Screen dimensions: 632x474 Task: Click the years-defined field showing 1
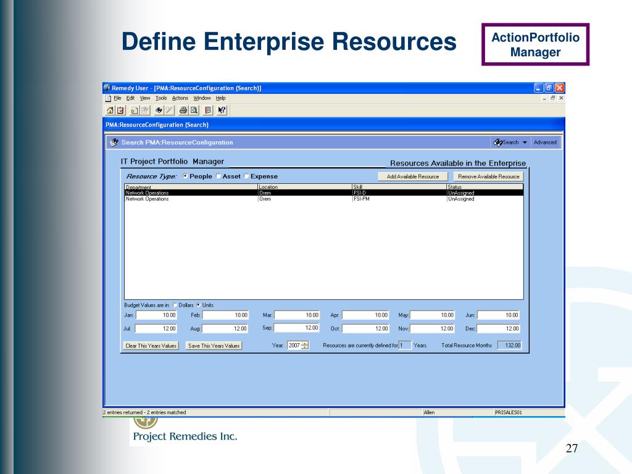tap(405, 346)
